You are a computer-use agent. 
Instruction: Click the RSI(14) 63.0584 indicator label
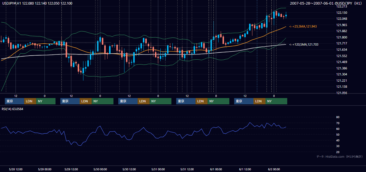tap(13, 109)
